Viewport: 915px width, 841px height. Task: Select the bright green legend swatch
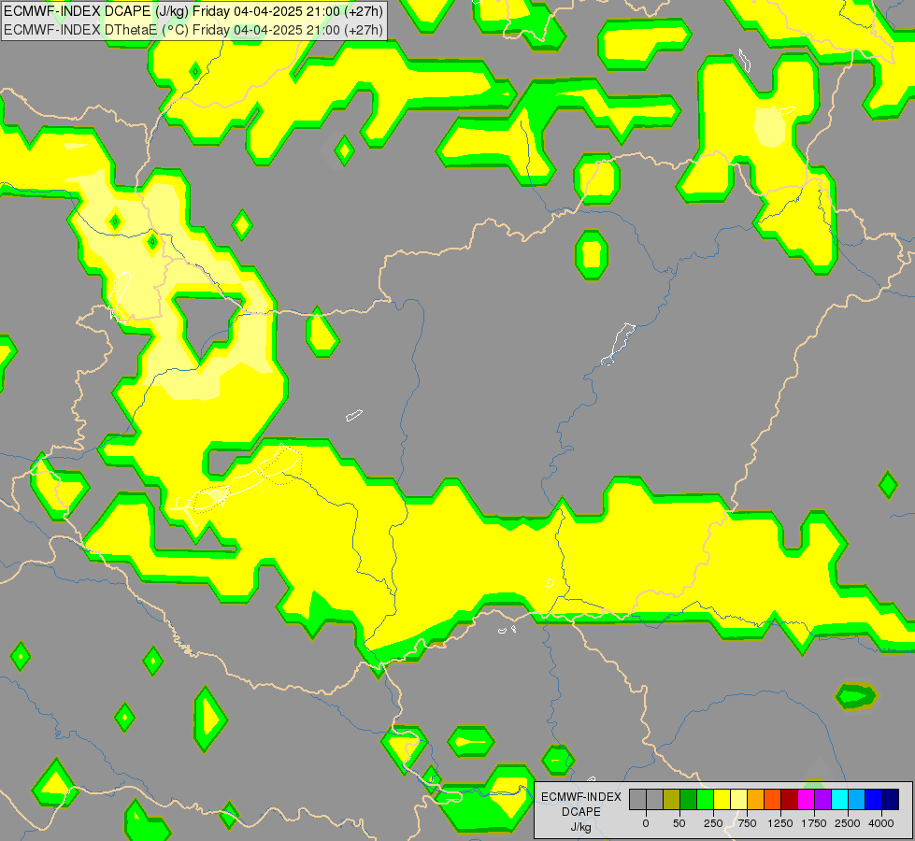coord(706,799)
